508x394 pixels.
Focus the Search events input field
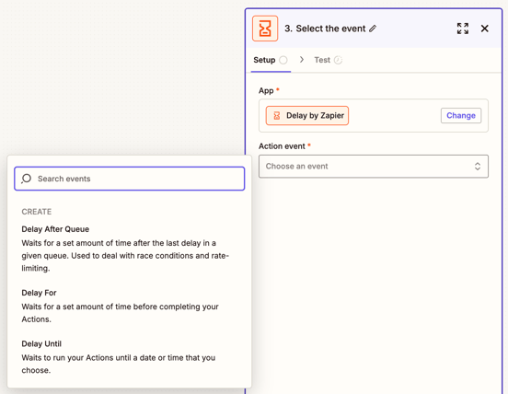click(129, 179)
